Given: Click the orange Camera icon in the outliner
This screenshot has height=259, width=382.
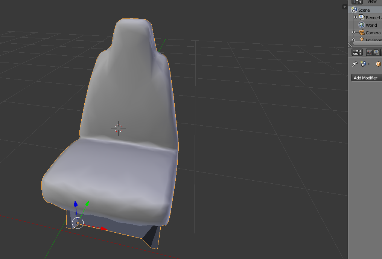Looking at the screenshot, I should [x=362, y=32].
